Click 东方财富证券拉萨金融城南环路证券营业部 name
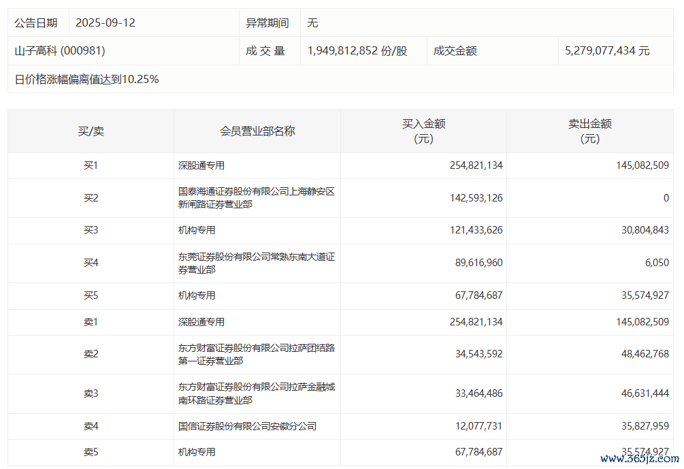 point(256,393)
